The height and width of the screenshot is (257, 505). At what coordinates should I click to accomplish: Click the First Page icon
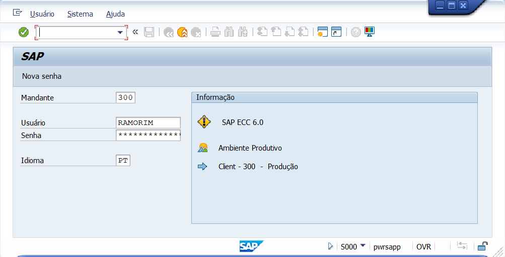coord(262,32)
